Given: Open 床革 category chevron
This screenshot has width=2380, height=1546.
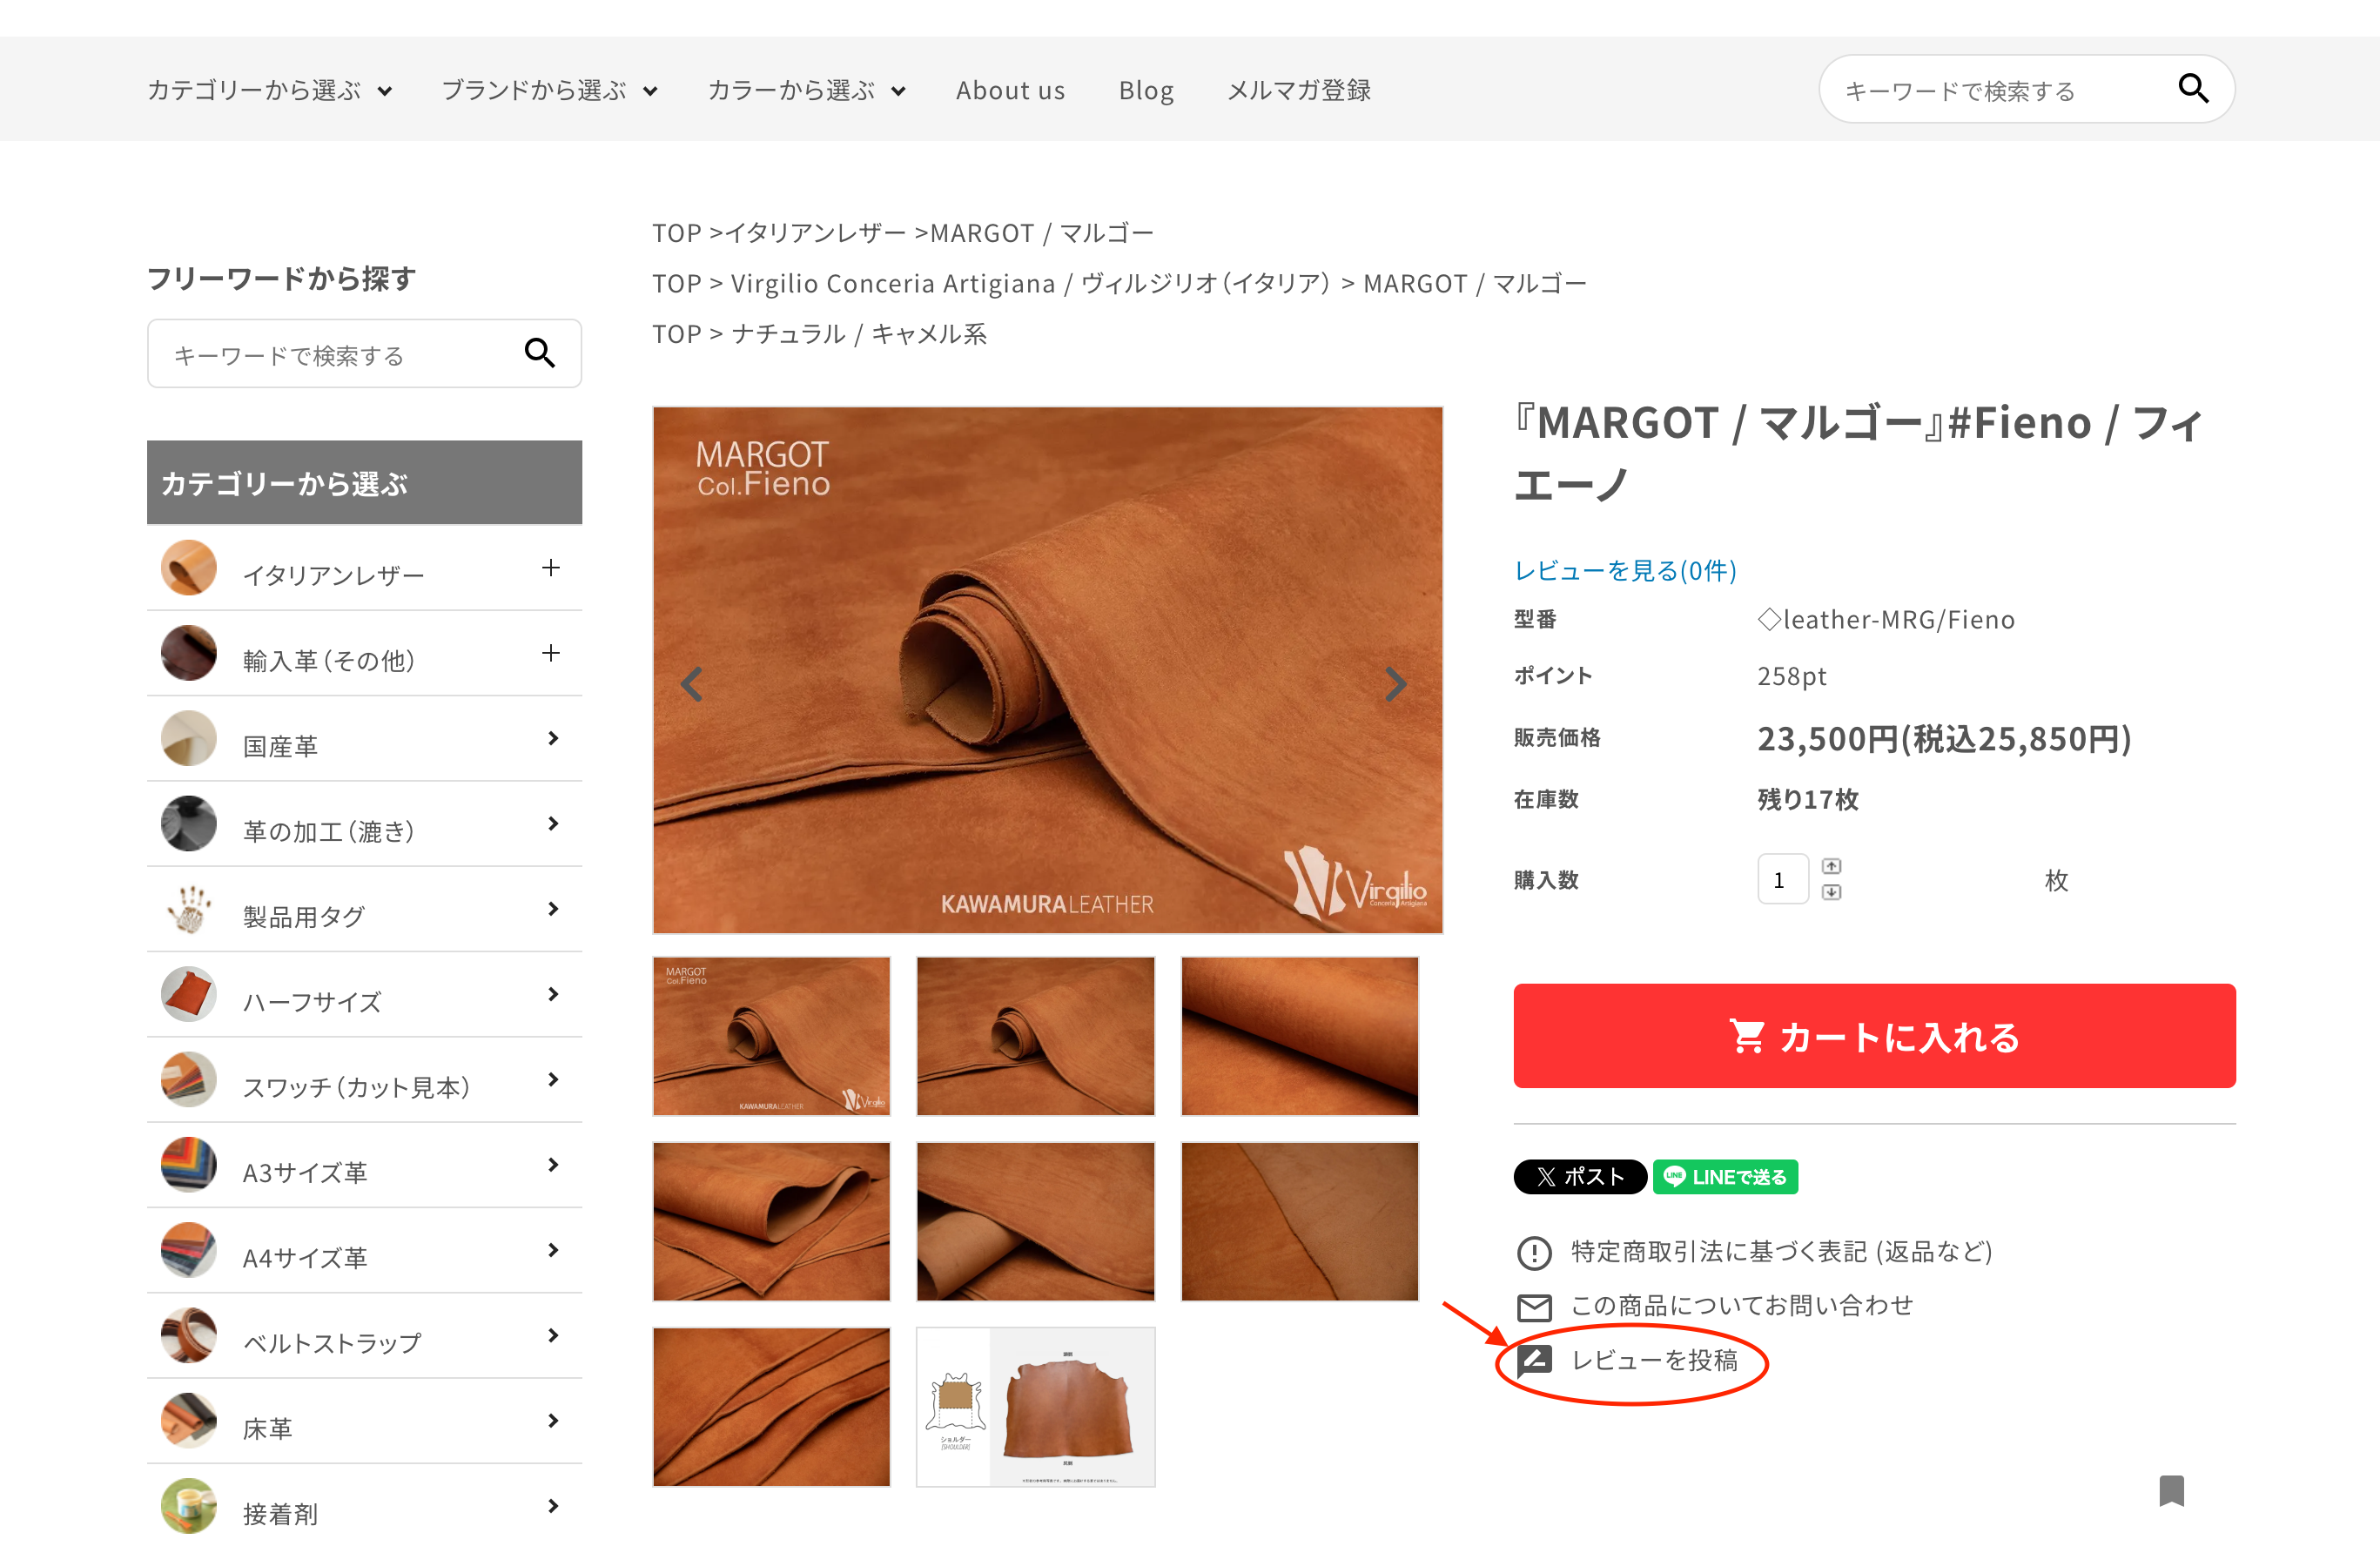Looking at the screenshot, I should 553,1421.
